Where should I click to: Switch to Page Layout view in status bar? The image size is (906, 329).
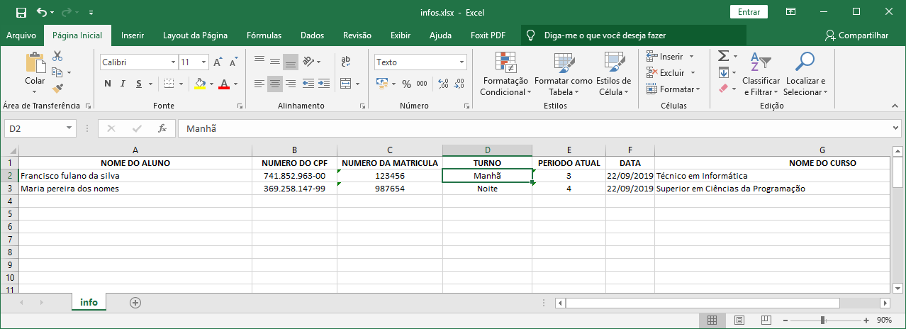739,320
